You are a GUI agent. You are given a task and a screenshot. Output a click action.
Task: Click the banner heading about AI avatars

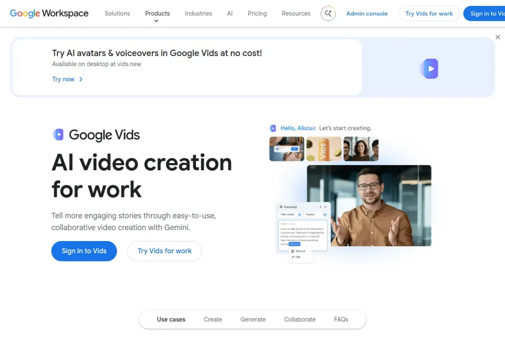coord(157,53)
